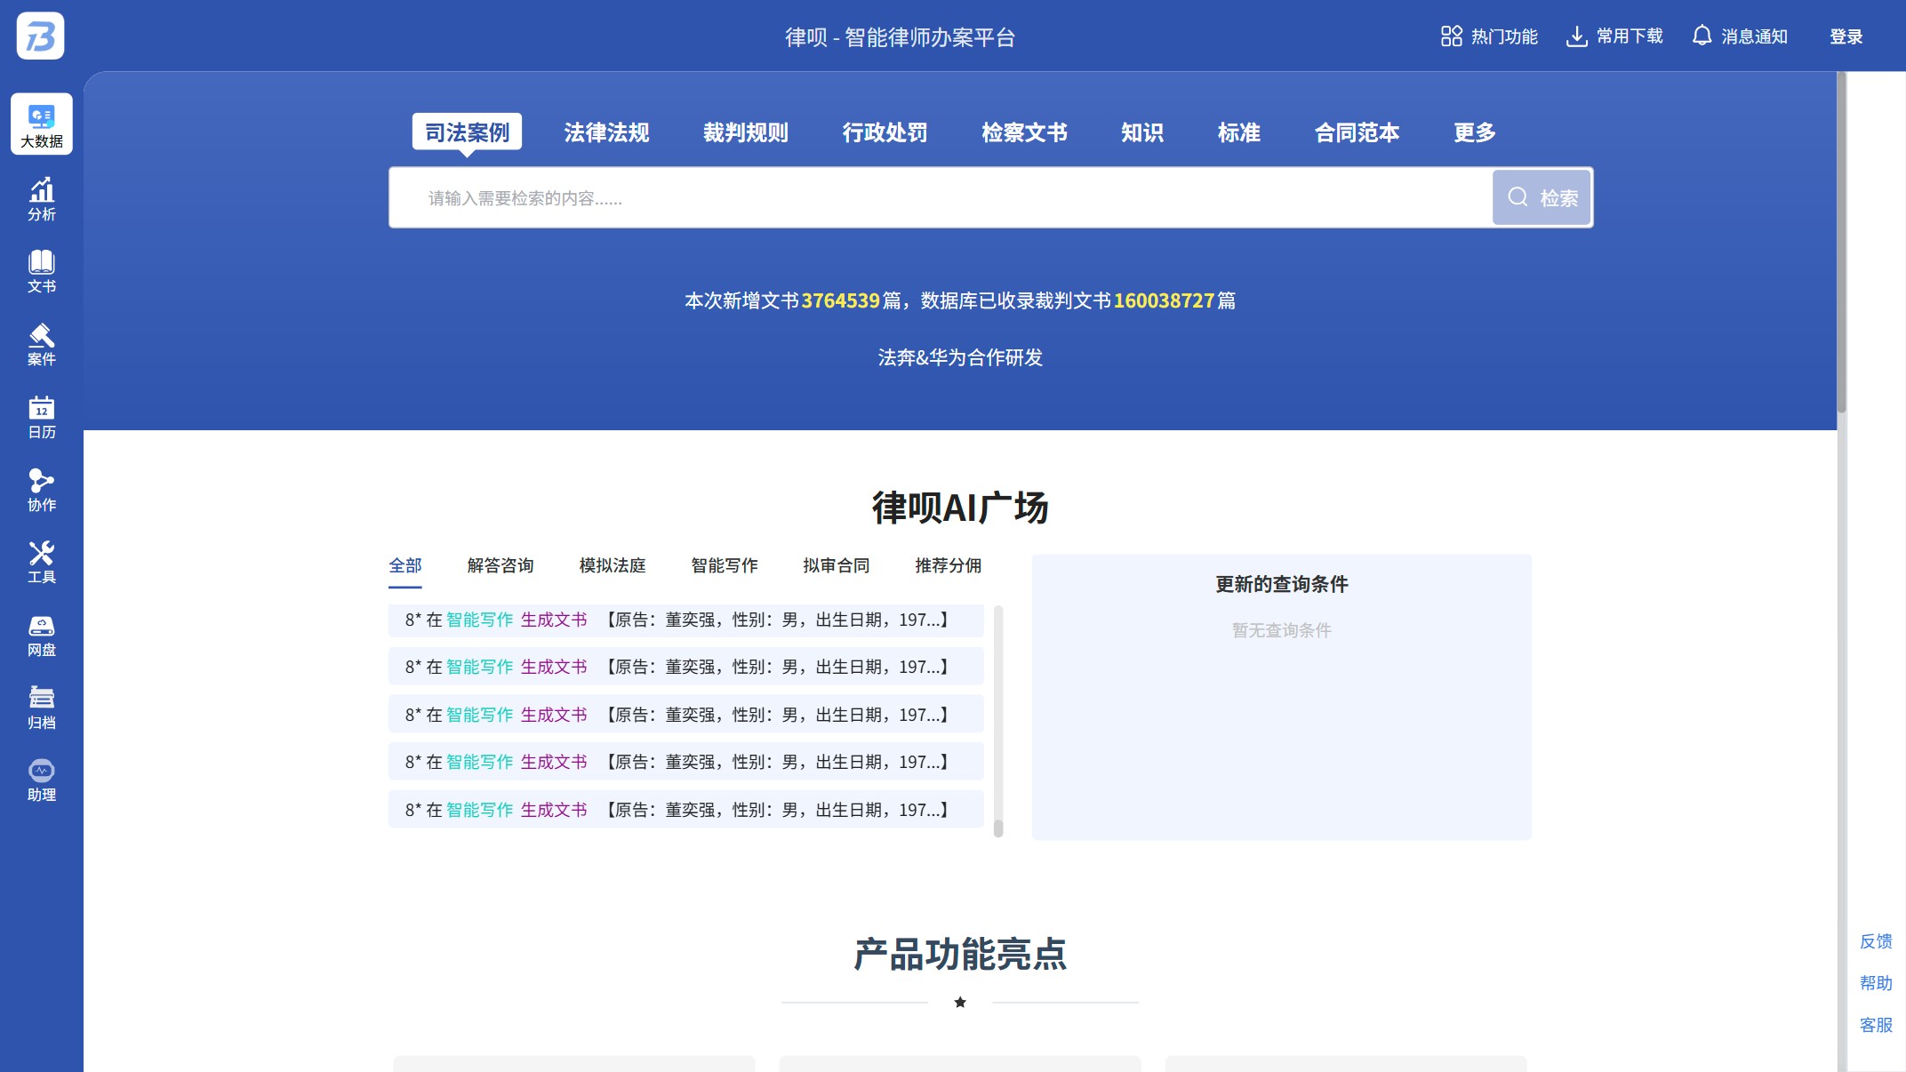
Task: Click the 登录 login link
Action: click(x=1845, y=36)
